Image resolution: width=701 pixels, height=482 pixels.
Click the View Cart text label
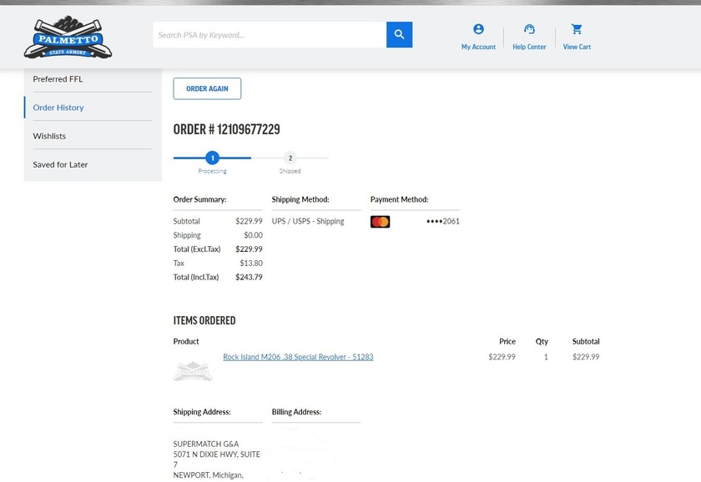(577, 48)
